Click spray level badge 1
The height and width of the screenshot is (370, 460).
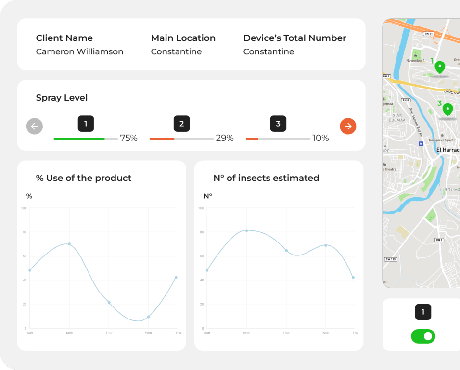pos(86,124)
